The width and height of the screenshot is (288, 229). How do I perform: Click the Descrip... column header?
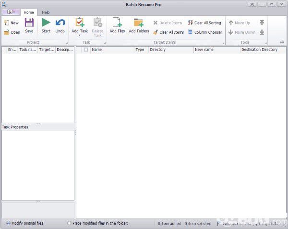65,50
